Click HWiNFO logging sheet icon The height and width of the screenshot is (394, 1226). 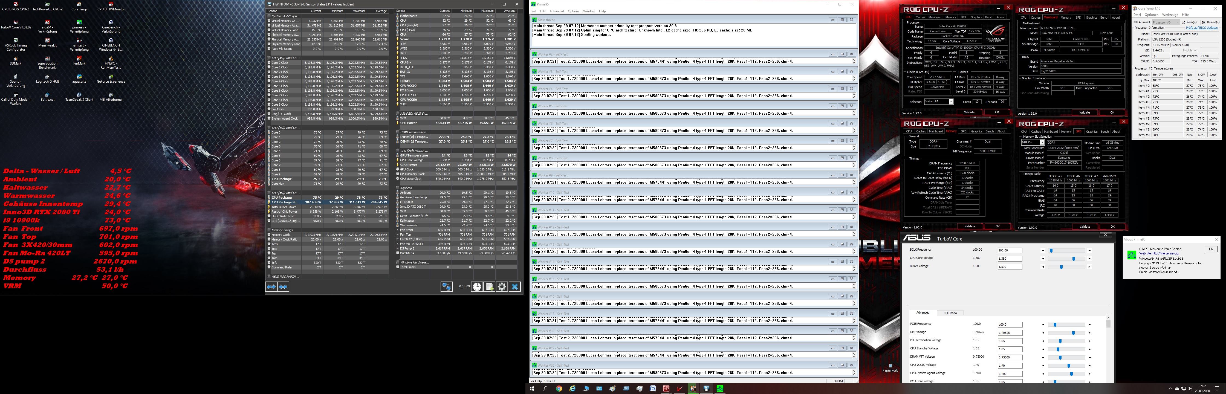click(489, 286)
